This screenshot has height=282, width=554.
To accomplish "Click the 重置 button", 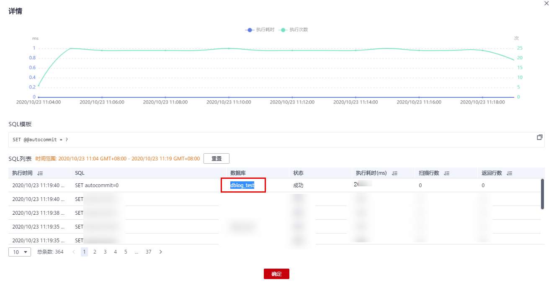I will (x=216, y=159).
